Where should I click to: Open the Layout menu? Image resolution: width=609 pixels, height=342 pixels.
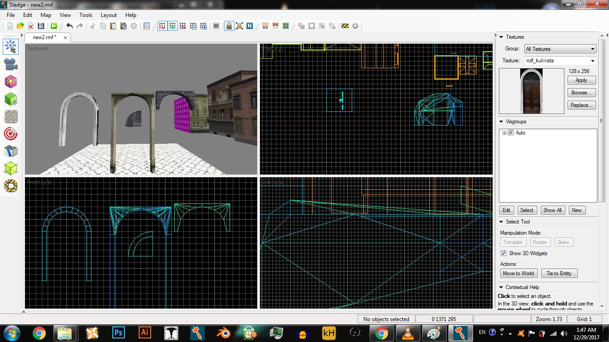tap(109, 15)
